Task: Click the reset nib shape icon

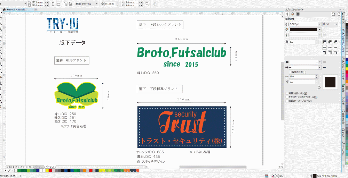Action: pyautogui.click(x=319, y=88)
